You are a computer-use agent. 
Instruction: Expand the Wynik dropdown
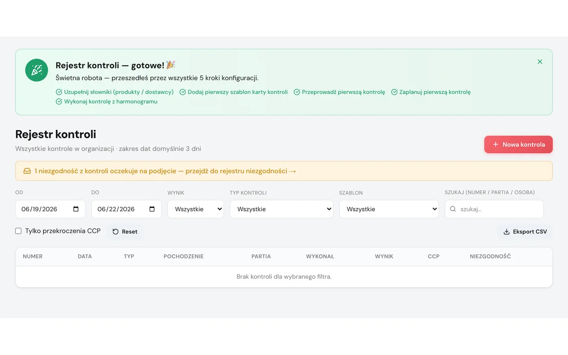195,209
